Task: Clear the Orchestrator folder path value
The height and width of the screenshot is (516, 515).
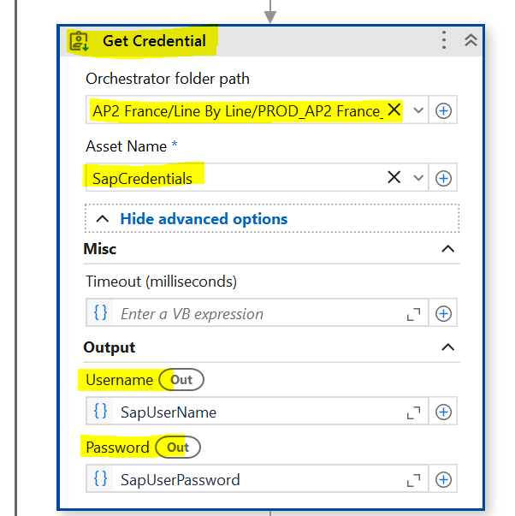Action: coord(394,110)
